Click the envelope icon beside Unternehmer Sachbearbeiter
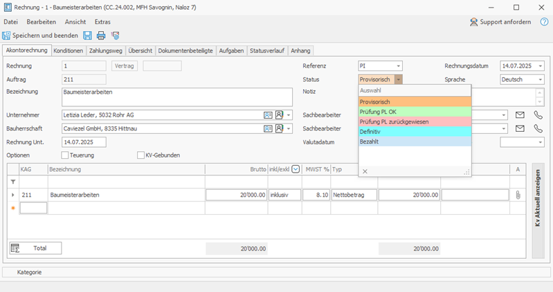The height and width of the screenshot is (292, 553). tap(520, 115)
